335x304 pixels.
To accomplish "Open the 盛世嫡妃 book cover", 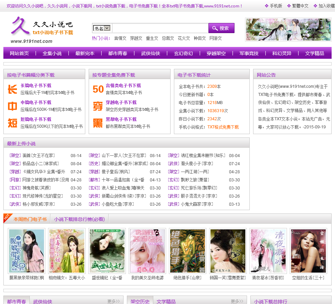I will (107, 251).
